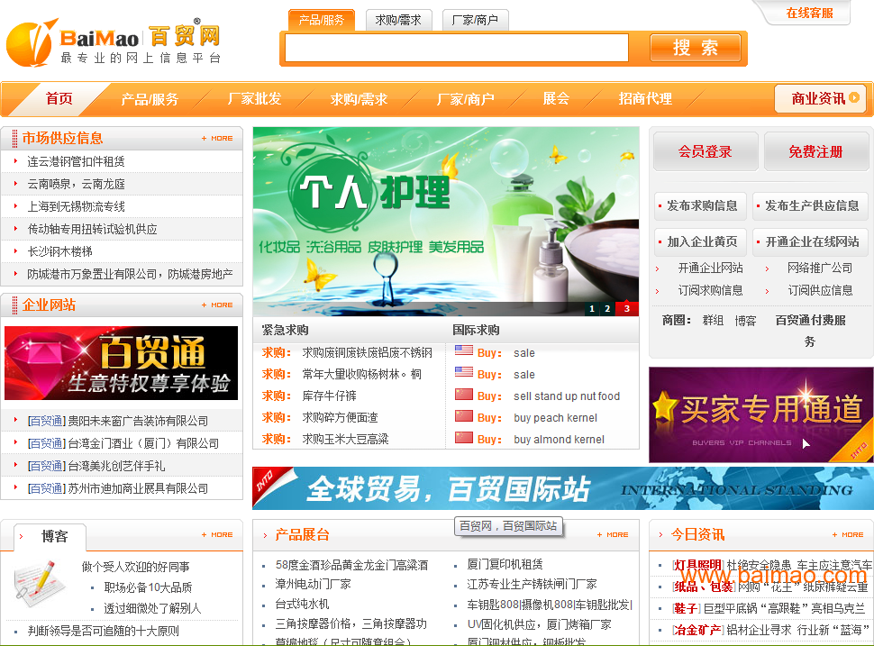This screenshot has width=874, height=646.
Task: Open 厂家批发 in navigation bar
Action: click(x=254, y=99)
